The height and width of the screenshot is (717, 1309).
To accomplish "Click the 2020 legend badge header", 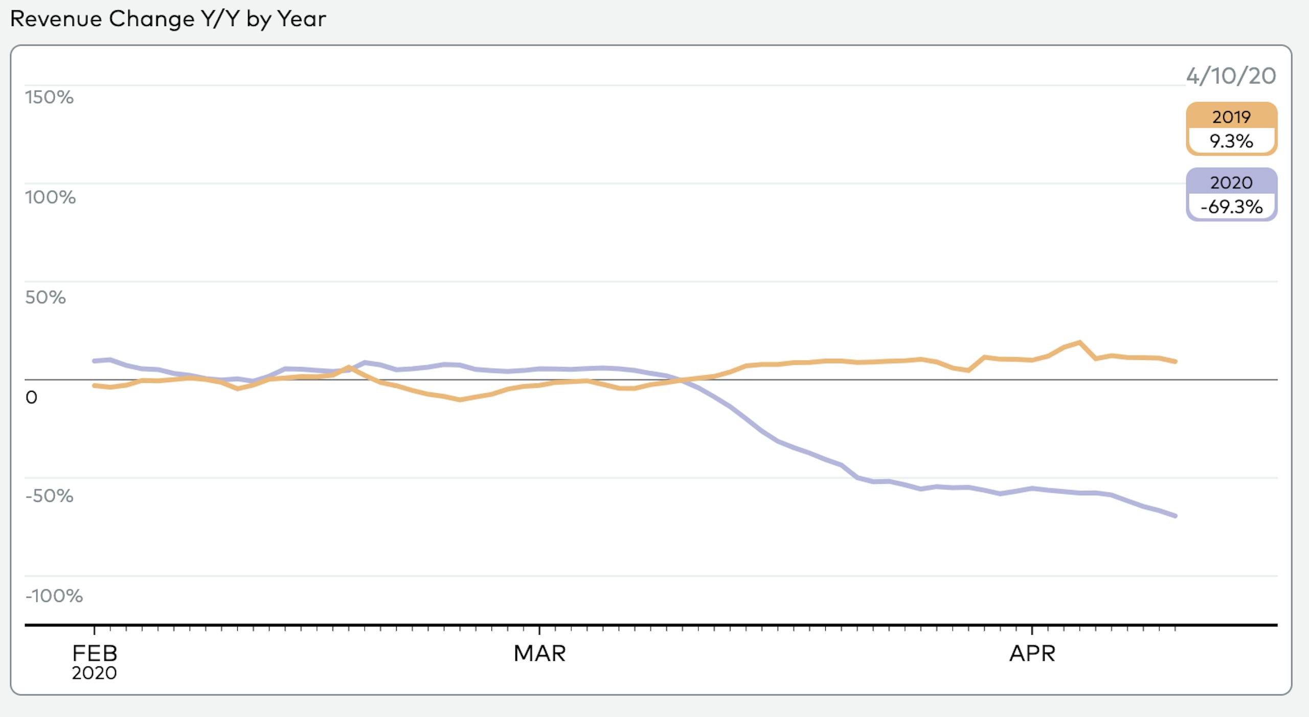I will coord(1231,182).
